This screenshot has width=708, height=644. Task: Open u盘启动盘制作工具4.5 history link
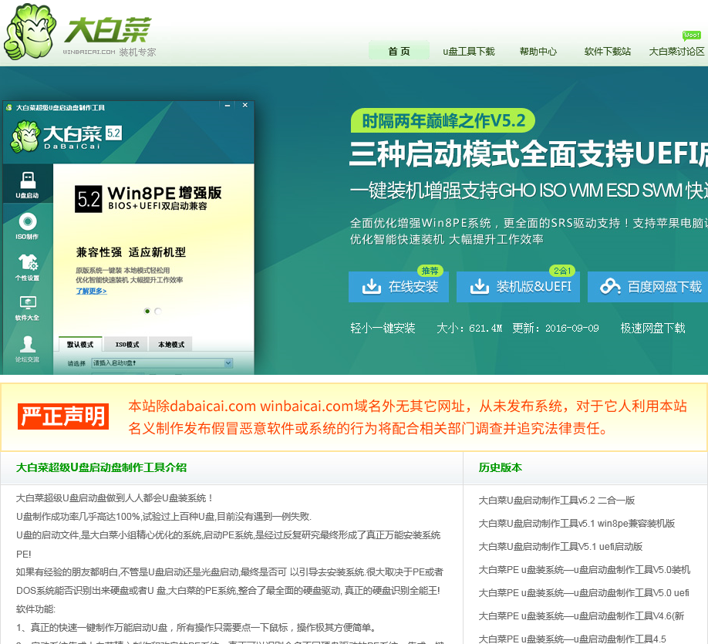click(x=572, y=638)
